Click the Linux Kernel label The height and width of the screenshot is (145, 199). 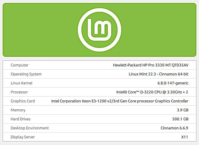21,83
